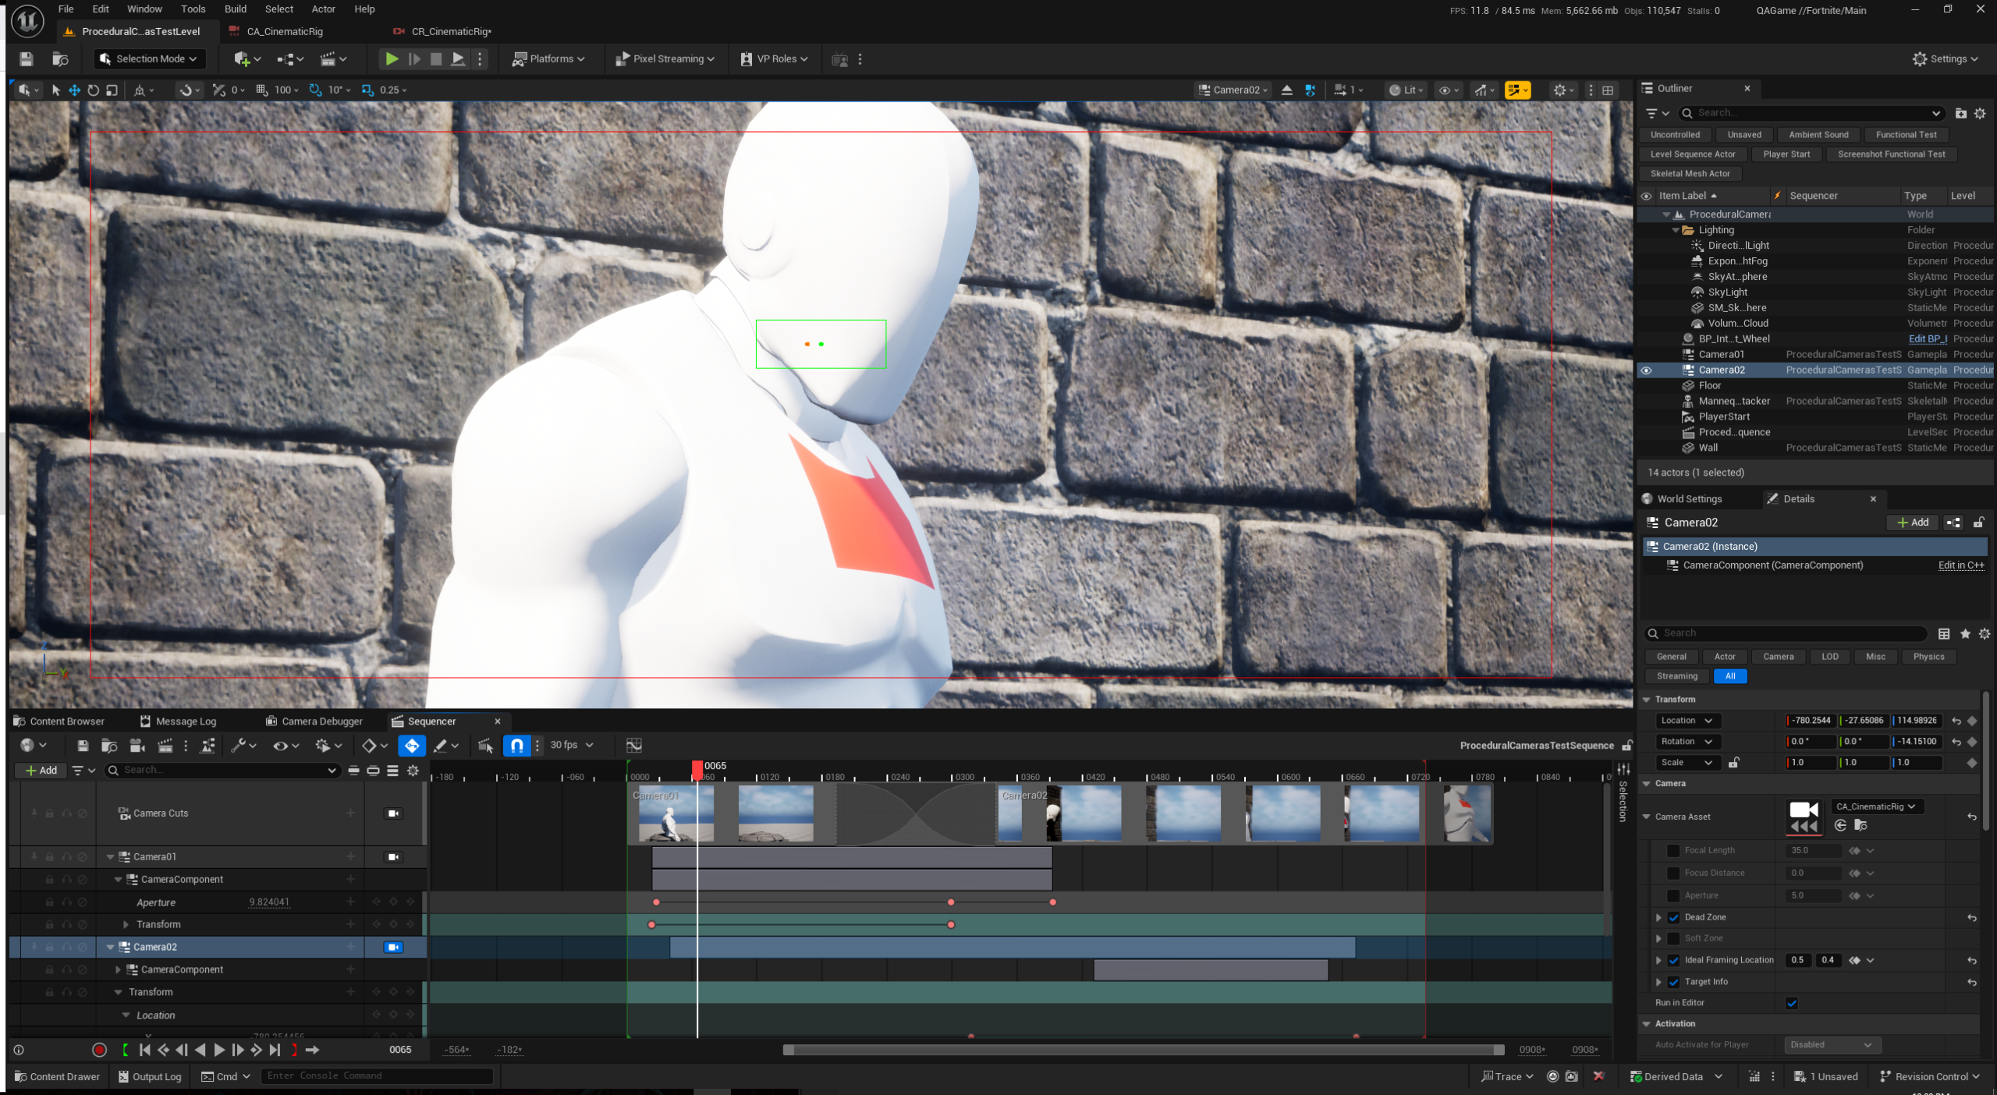Collapse the Lighting folder in the Outliner
This screenshot has width=1997, height=1095.
1675,230
